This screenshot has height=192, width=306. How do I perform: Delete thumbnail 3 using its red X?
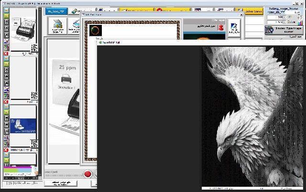pos(6,150)
